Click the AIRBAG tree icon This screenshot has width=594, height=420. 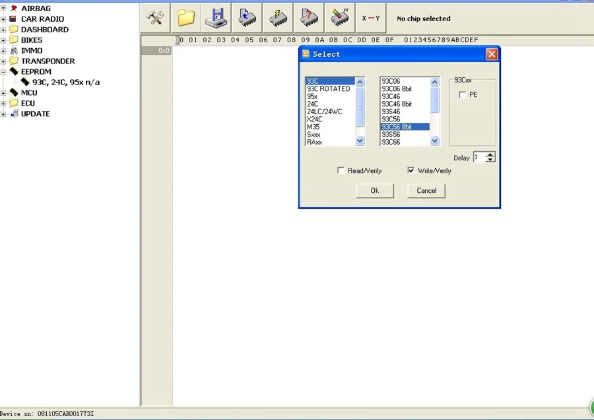pyautogui.click(x=14, y=8)
